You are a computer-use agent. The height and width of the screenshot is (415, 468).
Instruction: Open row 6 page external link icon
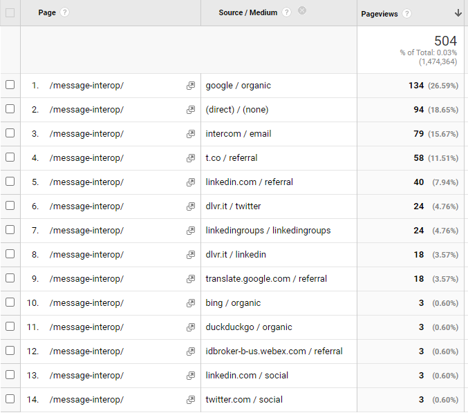191,206
